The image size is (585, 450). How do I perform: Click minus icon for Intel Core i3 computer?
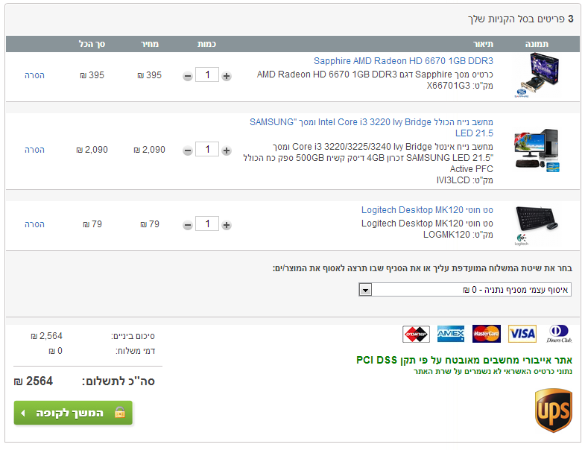click(x=187, y=150)
